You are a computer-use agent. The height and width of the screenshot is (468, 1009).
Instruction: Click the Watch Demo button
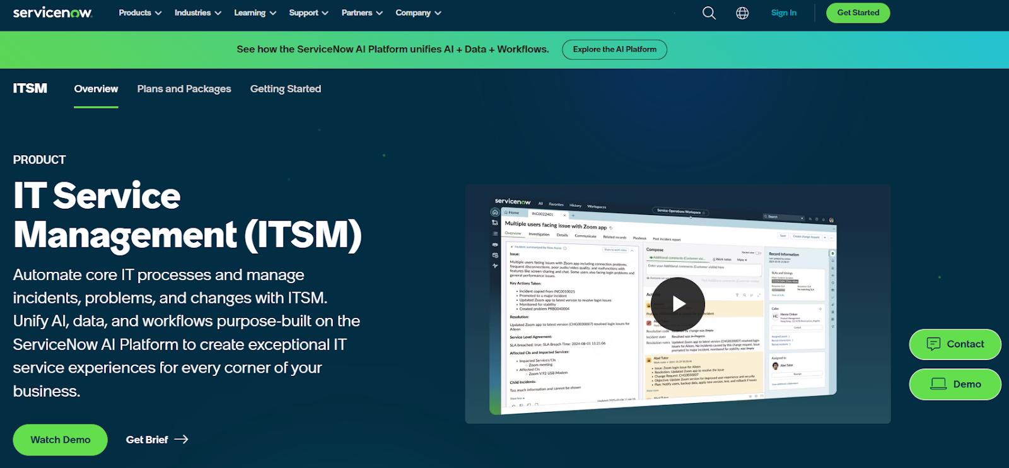(61, 440)
